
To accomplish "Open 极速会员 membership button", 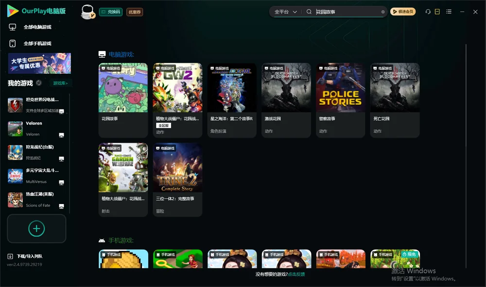I will coord(403,12).
